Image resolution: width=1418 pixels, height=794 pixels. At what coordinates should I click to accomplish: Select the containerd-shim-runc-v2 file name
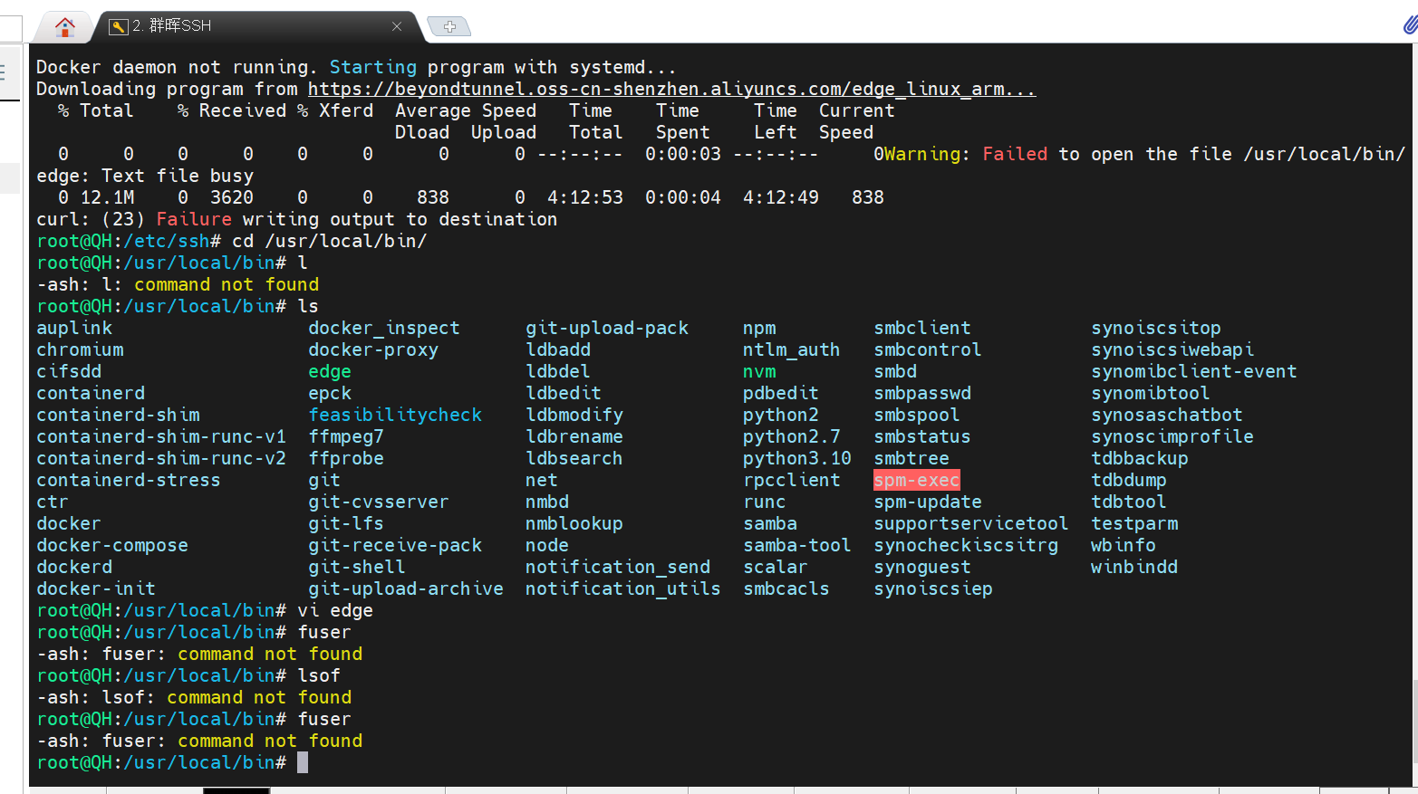[161, 458]
